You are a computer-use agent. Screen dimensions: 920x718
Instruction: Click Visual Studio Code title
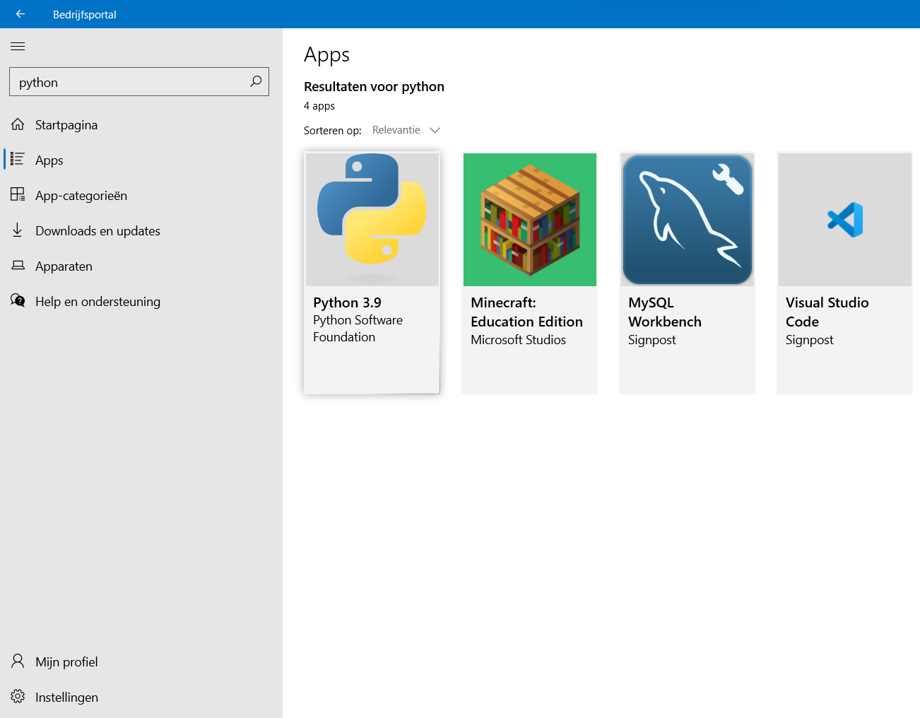827,312
